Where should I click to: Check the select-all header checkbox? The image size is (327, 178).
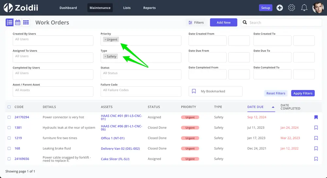click(9, 107)
